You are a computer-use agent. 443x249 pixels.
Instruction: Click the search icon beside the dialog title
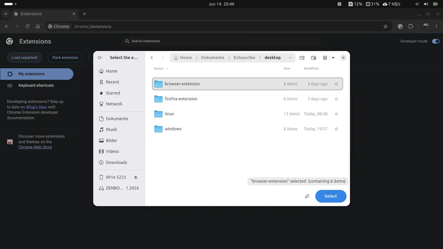[x=100, y=58]
